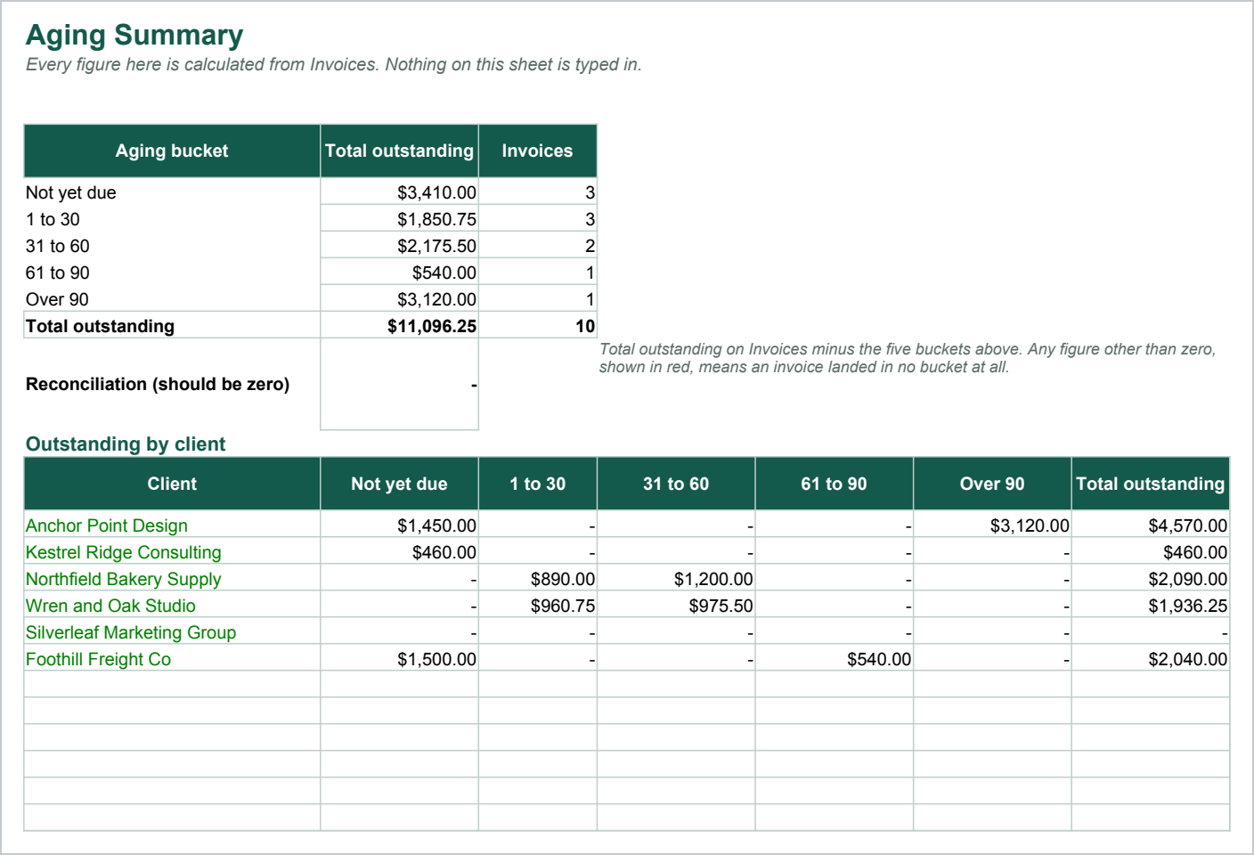Click the "Aging Summary" title
This screenshot has height=855, width=1254.
[134, 35]
